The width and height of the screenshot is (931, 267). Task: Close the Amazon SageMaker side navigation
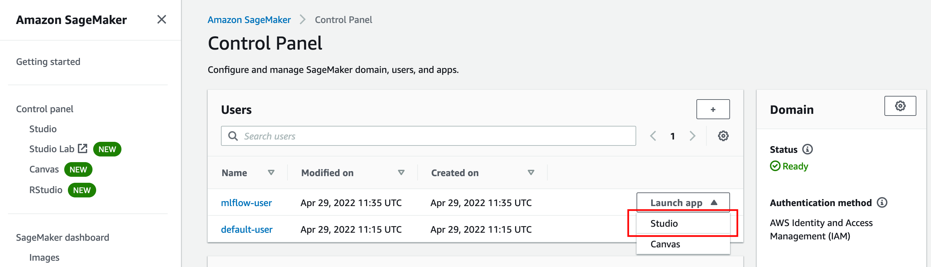162,20
